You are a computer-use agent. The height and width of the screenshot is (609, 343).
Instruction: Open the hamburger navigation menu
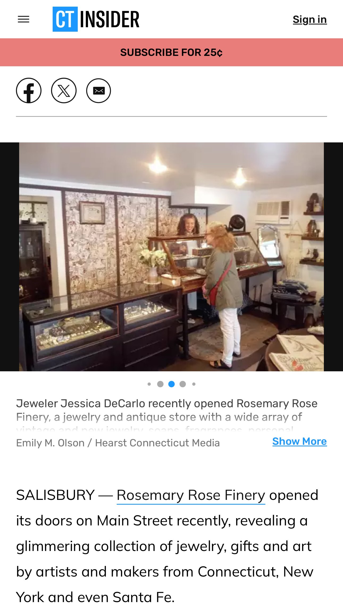point(23,19)
